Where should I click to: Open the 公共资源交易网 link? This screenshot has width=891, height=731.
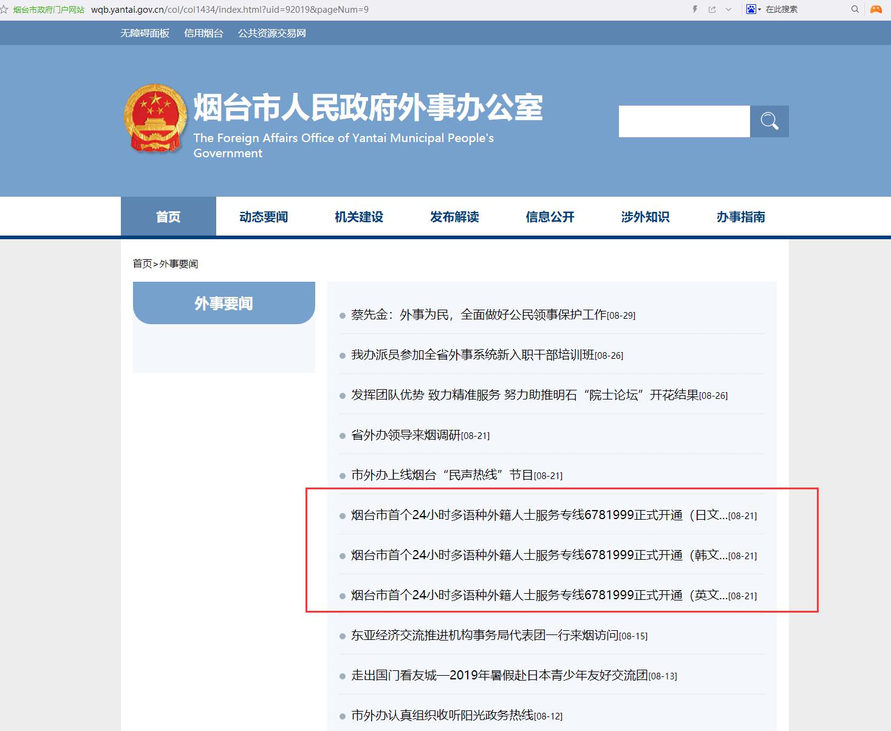[272, 33]
